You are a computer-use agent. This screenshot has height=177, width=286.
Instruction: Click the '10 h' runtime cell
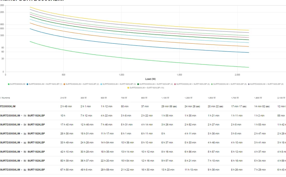[63, 115]
